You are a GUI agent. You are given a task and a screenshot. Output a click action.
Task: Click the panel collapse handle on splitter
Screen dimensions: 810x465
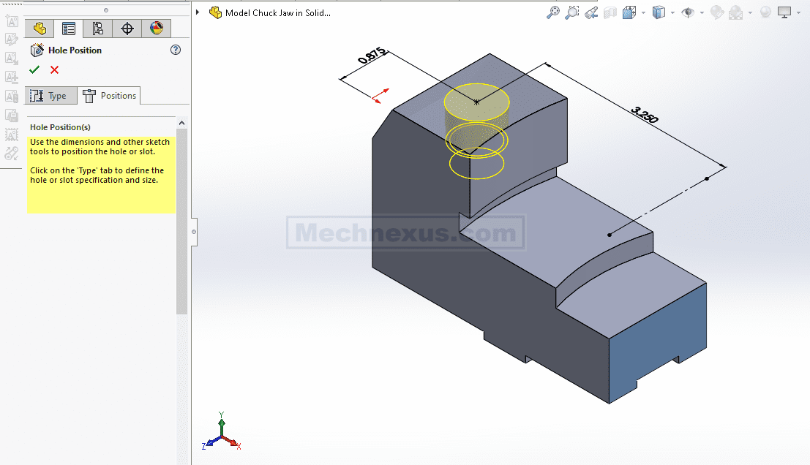[194, 232]
